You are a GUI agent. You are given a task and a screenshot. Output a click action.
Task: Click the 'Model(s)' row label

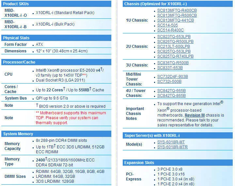(x=134, y=144)
